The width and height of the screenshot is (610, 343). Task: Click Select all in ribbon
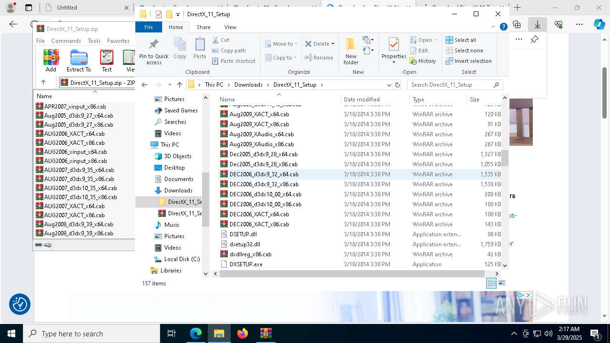pyautogui.click(x=461, y=40)
